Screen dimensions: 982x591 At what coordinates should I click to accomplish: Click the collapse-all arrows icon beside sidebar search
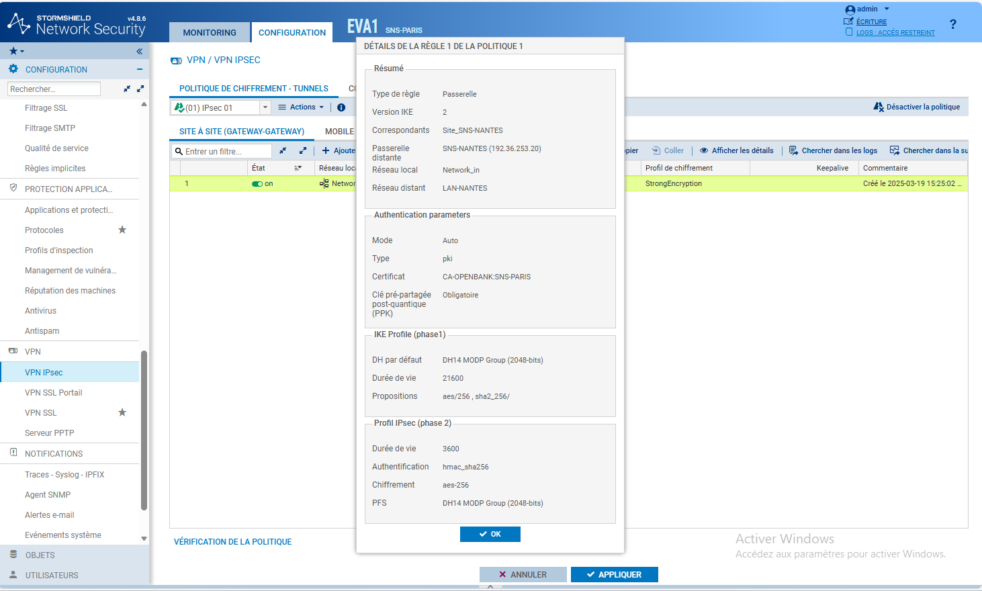(127, 89)
